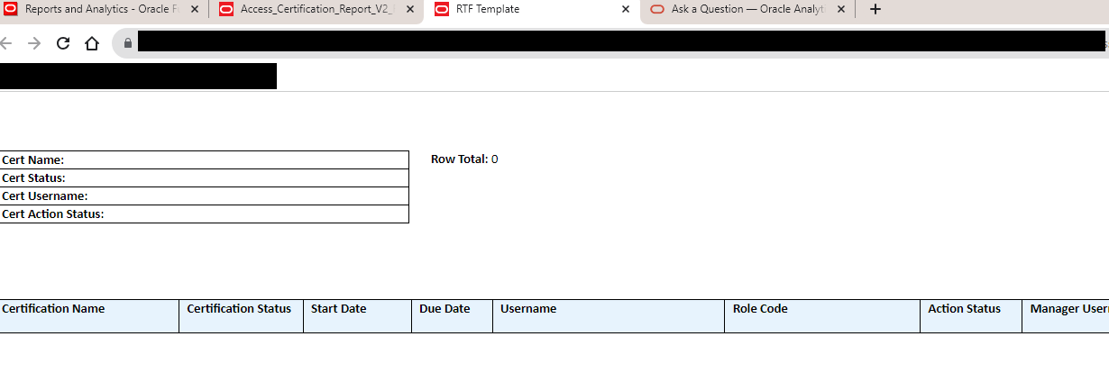Go back to previous page
This screenshot has width=1109, height=382.
pyautogui.click(x=6, y=43)
